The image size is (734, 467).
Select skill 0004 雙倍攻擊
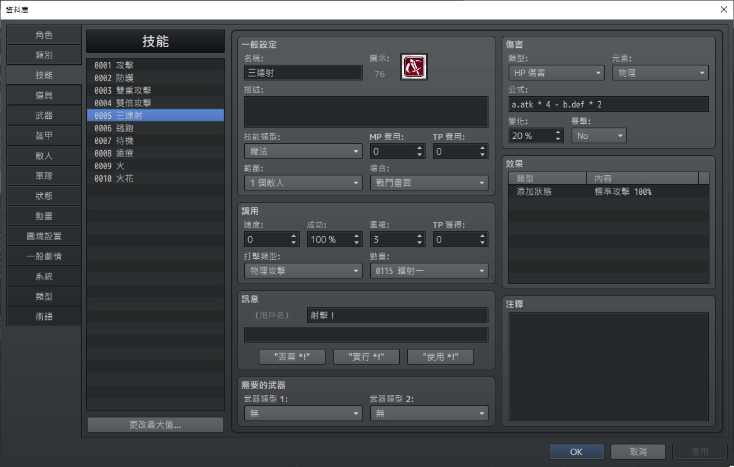[x=155, y=103]
